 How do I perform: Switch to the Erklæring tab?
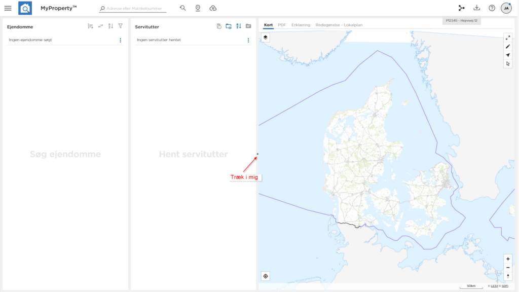[x=301, y=25]
